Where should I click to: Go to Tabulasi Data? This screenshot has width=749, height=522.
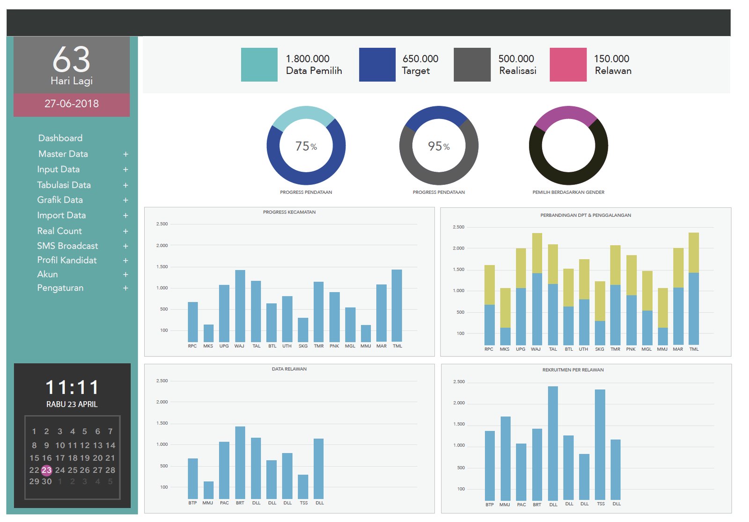click(64, 185)
